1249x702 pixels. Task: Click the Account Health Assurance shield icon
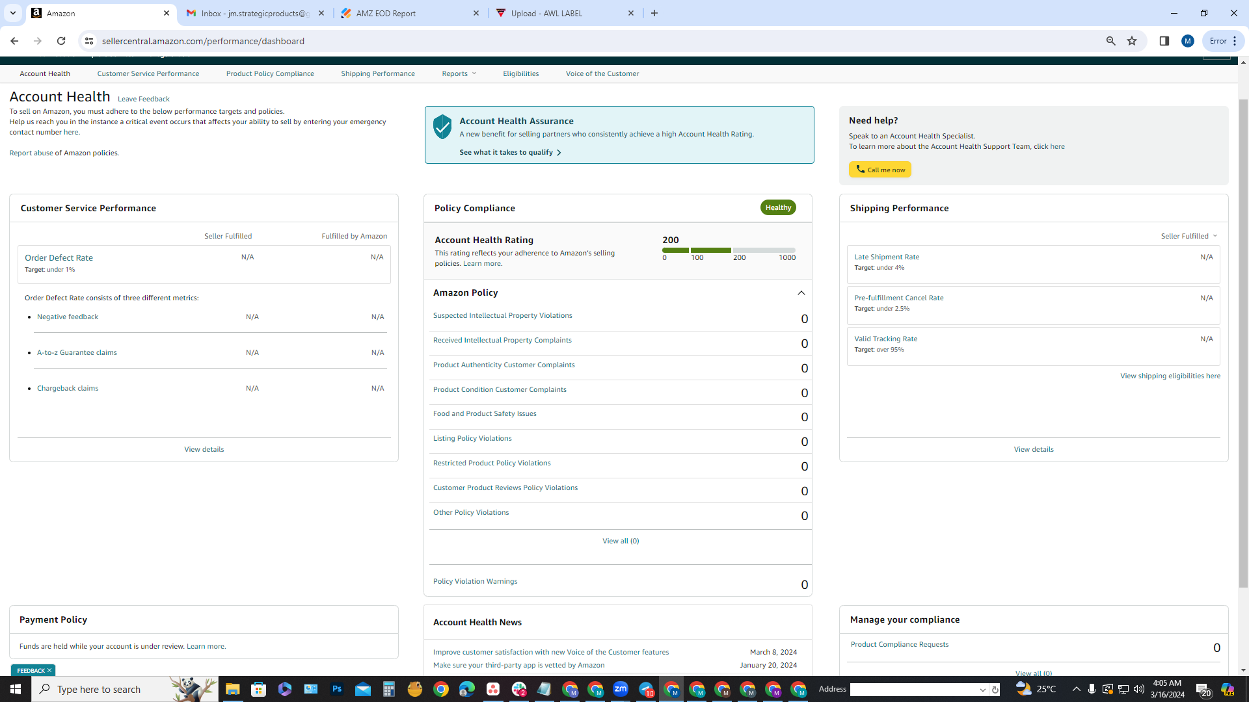click(x=442, y=127)
